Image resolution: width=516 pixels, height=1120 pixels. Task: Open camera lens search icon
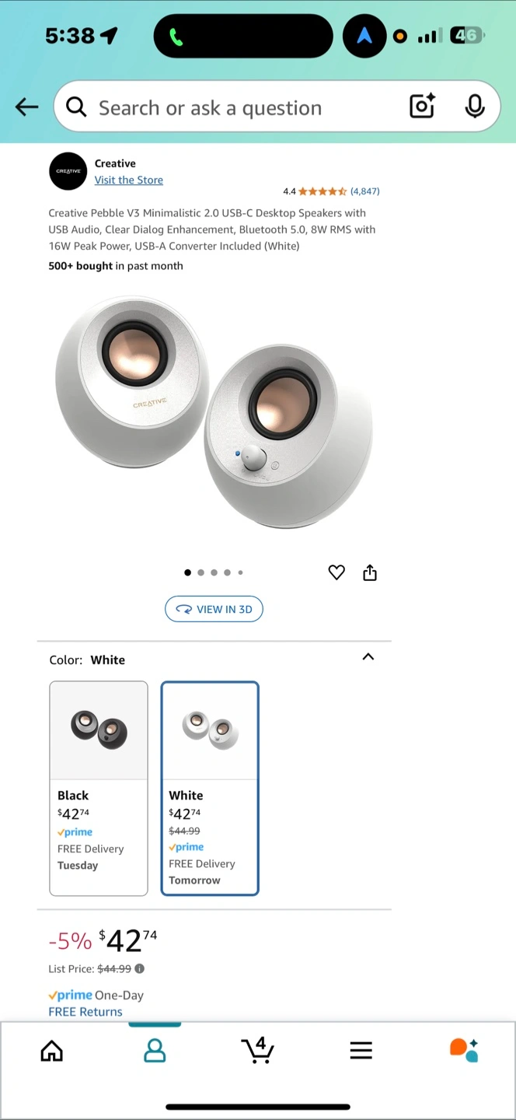click(422, 107)
